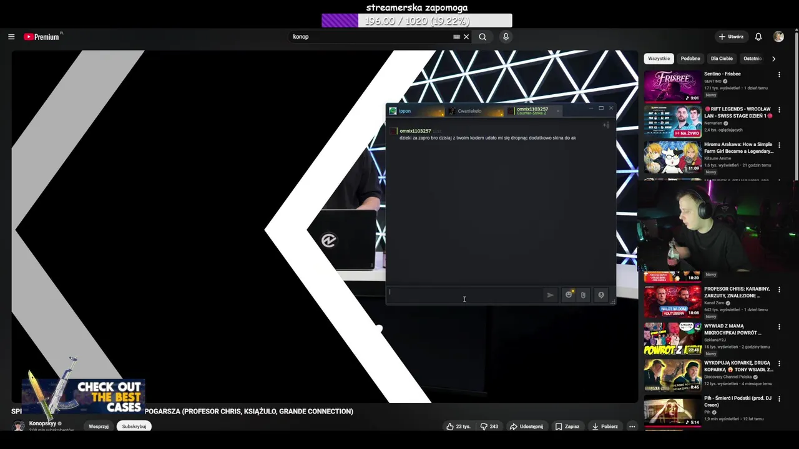Start voice chat with the microphone button
The width and height of the screenshot is (799, 449).
pyautogui.click(x=601, y=295)
